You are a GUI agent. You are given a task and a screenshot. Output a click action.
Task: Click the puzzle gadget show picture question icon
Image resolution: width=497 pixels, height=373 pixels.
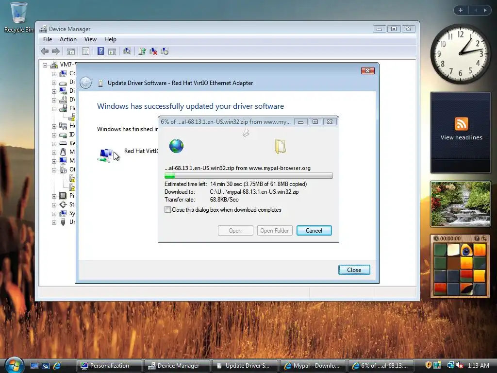pyautogui.click(x=477, y=238)
